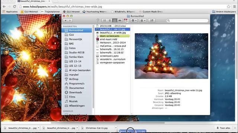This screenshot has width=238, height=133.
Task: Open the GLU Intranet bookmark
Action: click(71, 11)
